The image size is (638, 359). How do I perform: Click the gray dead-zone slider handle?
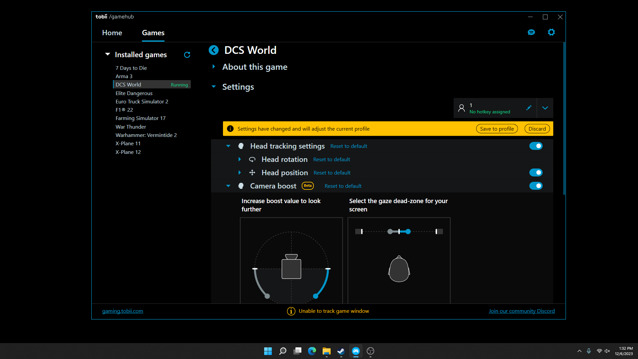click(x=390, y=232)
